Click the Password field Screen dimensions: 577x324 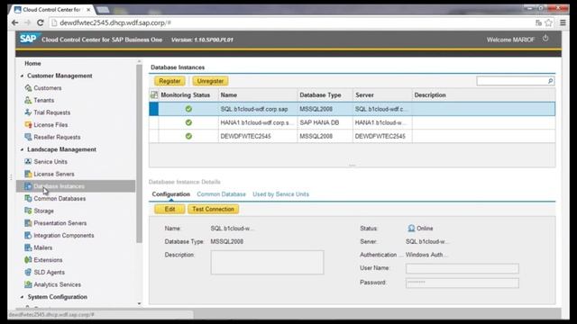pyautogui.click(x=463, y=283)
